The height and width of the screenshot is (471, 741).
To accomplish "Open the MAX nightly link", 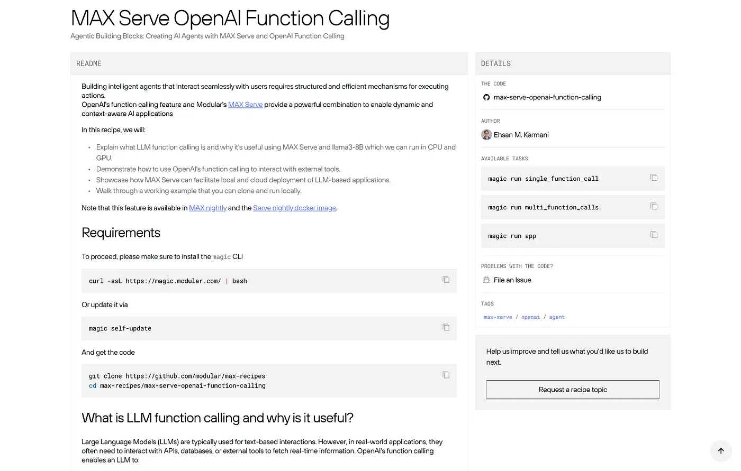I will click(207, 208).
